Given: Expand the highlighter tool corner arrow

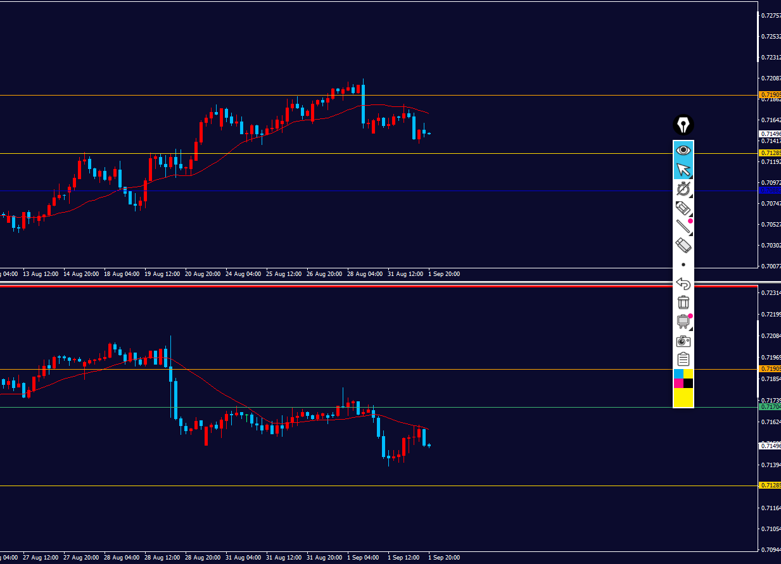Looking at the screenshot, I should 690,215.
